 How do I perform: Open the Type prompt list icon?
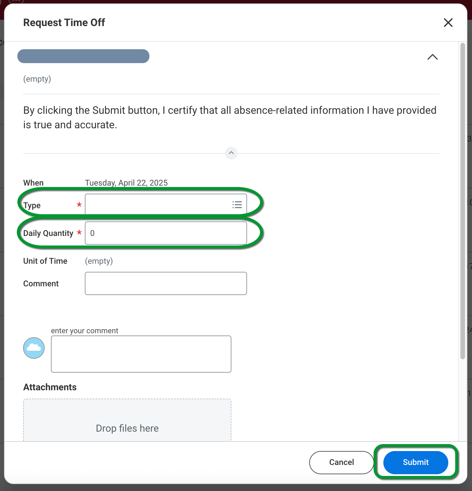237,205
